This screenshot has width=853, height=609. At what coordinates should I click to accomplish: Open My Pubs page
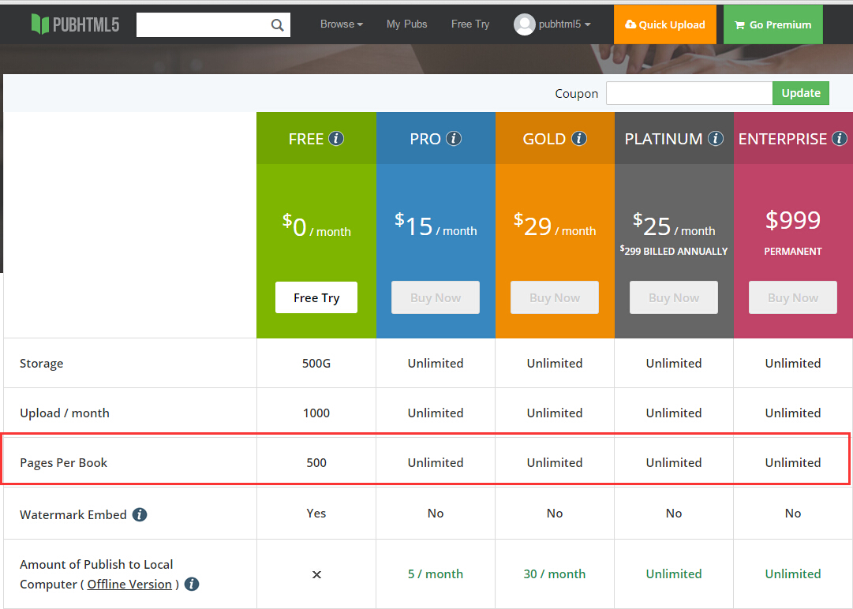click(407, 24)
